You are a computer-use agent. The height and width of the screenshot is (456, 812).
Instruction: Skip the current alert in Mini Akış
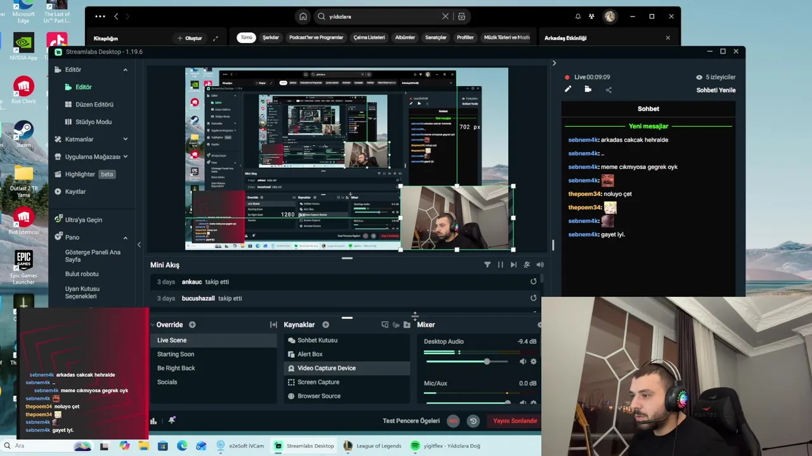[x=513, y=265]
